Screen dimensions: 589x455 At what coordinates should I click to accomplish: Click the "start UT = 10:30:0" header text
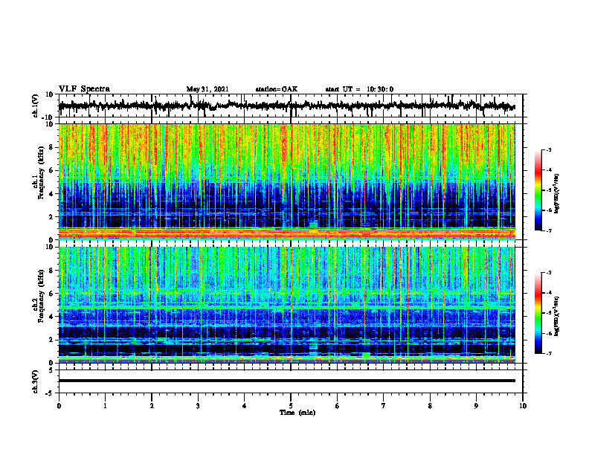pyautogui.click(x=359, y=89)
